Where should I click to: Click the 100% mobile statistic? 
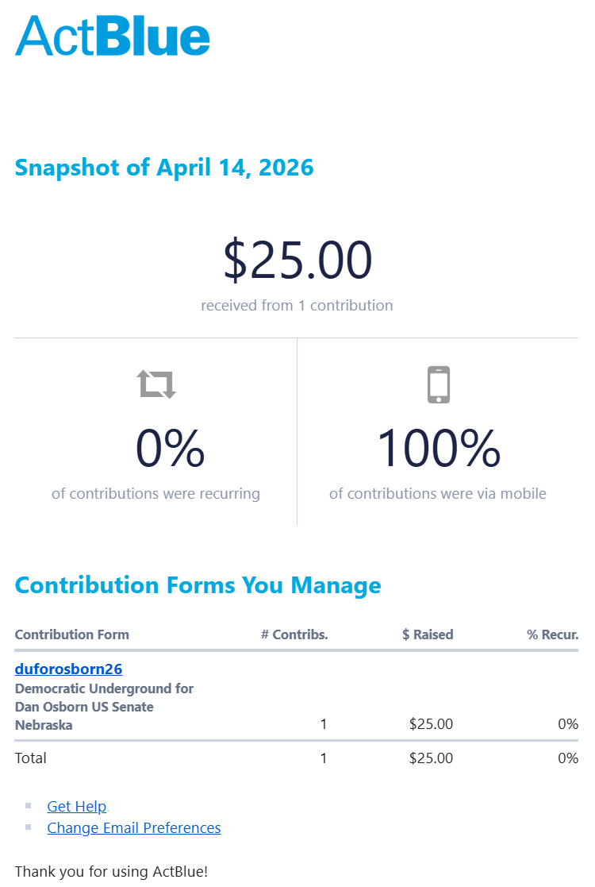[439, 448]
